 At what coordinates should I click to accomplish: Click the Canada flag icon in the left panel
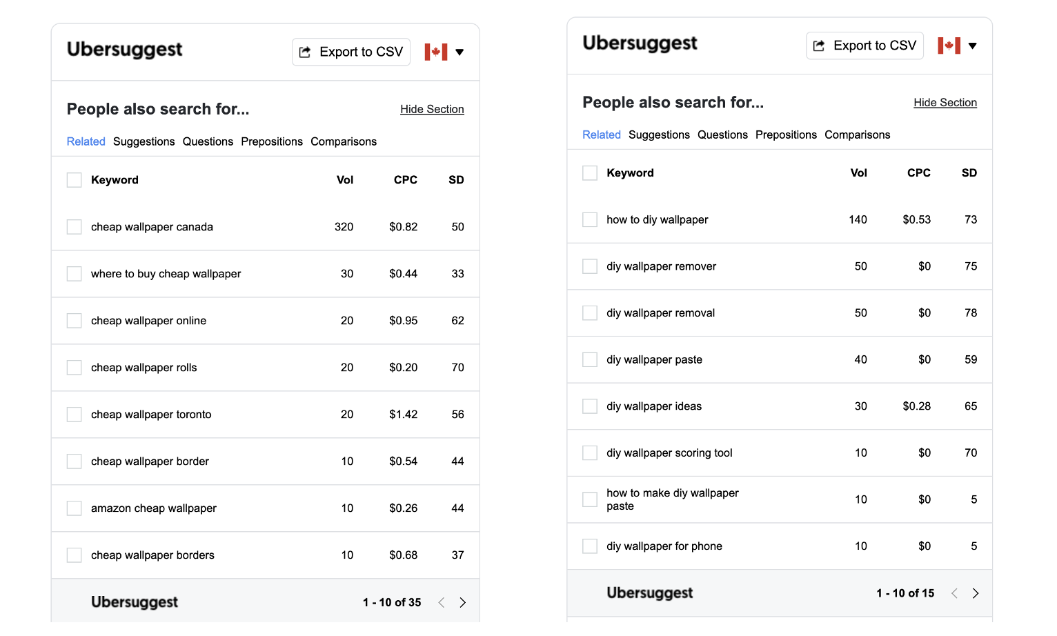436,52
